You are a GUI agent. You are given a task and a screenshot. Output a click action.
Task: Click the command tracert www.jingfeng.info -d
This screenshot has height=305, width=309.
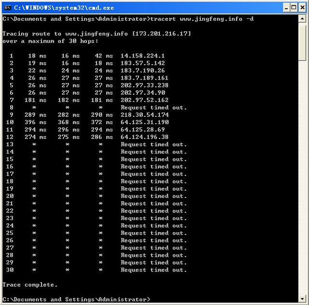click(202, 19)
